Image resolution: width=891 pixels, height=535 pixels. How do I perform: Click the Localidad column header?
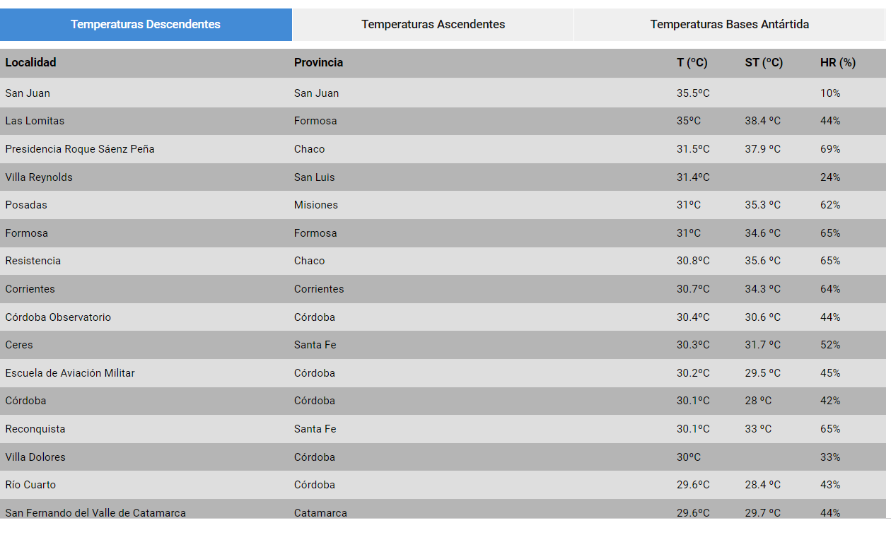pos(30,63)
